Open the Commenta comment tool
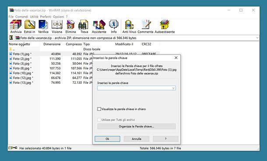This screenshot has height=161, width=267. [145, 27]
